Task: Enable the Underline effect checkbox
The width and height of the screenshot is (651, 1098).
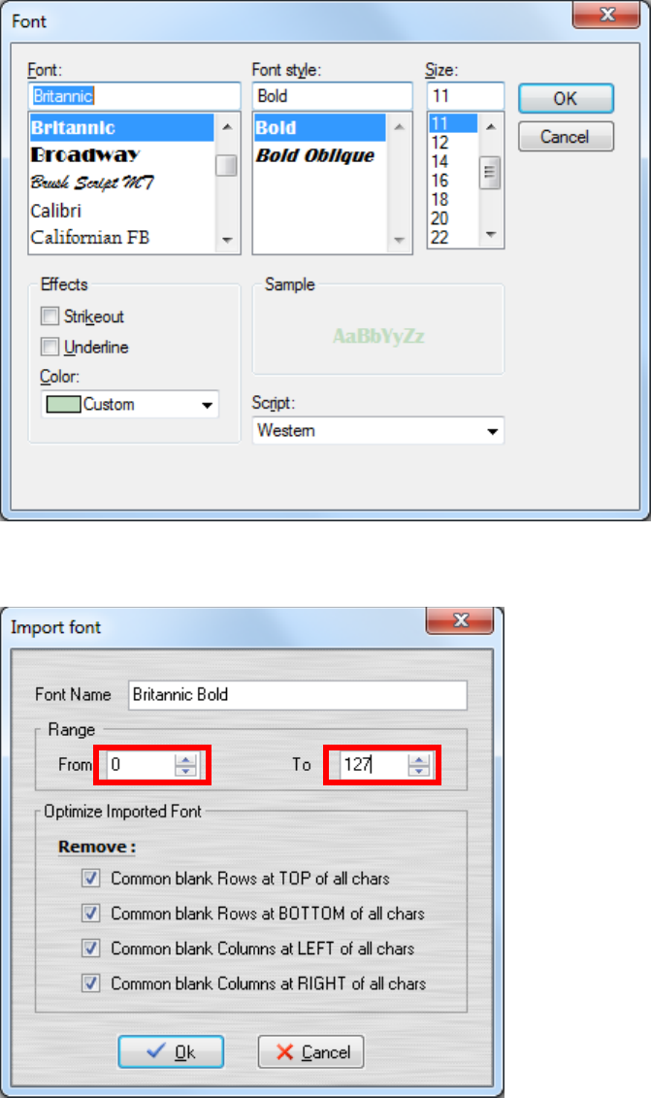Action: click(x=49, y=347)
